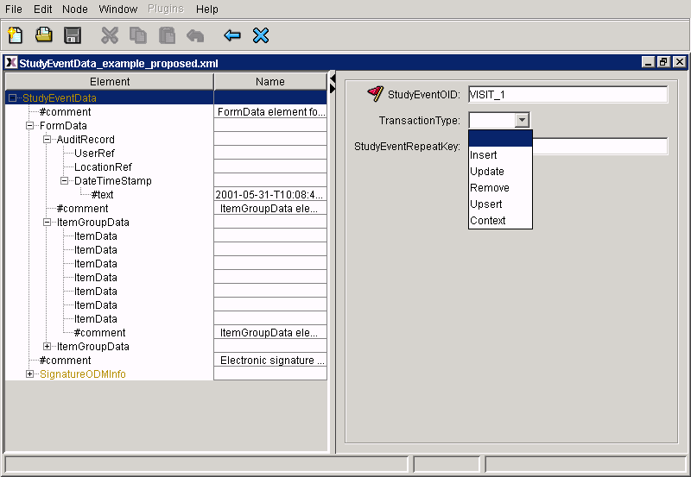691x477 pixels.
Task: Click the blue left arrow icon
Action: [x=231, y=35]
